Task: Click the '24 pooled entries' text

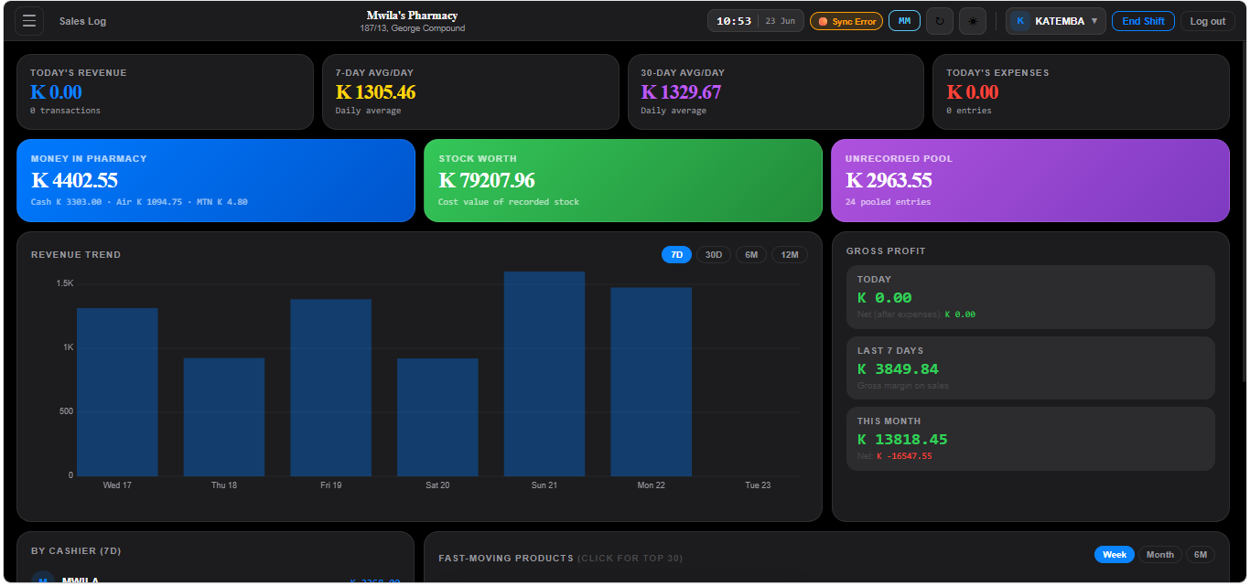Action: (888, 202)
